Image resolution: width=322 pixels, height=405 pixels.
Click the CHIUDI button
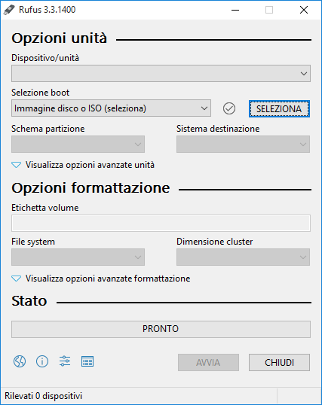(x=279, y=362)
